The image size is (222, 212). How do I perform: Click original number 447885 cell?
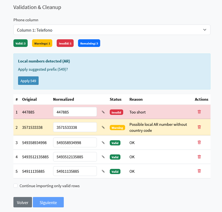(x=28, y=112)
